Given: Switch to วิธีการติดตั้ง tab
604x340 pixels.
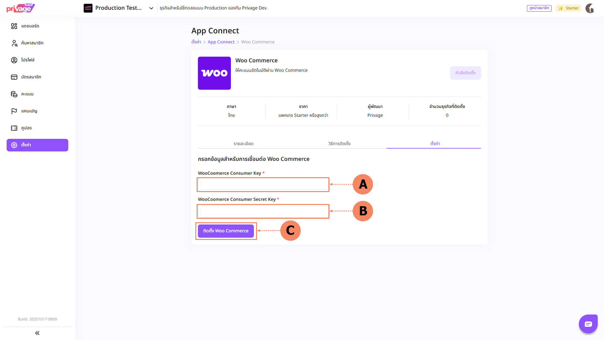Looking at the screenshot, I should 339,144.
